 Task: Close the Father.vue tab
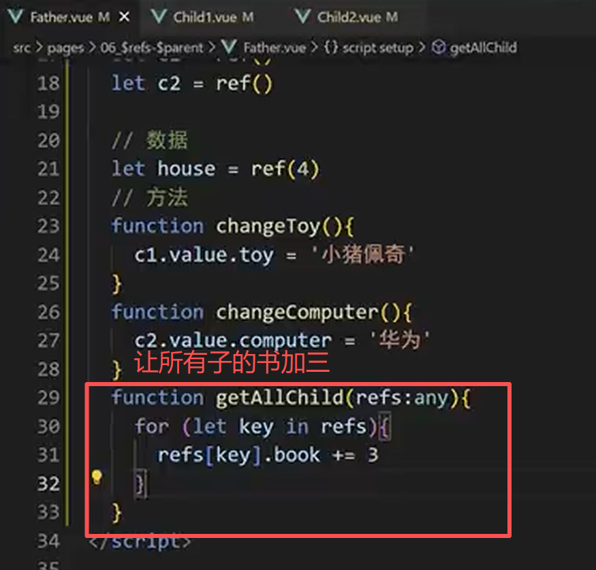click(x=123, y=15)
